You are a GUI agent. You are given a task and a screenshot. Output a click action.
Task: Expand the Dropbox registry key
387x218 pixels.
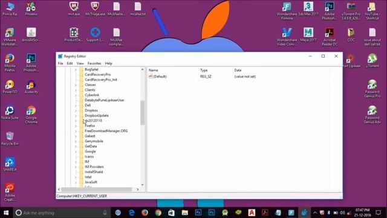[x=76, y=110]
